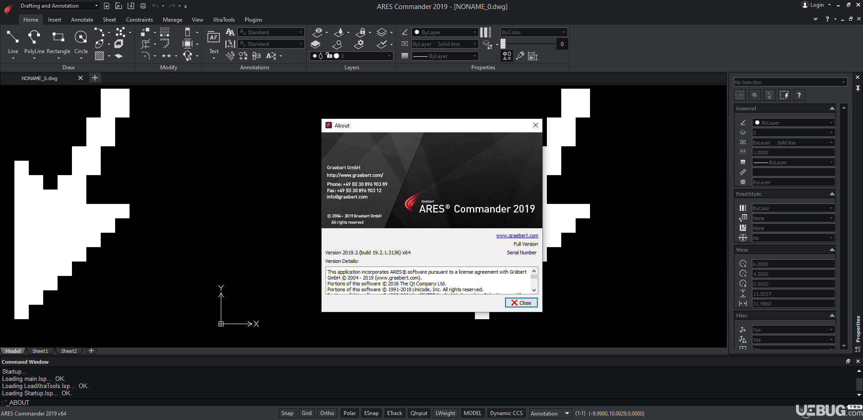Open the layer selector dropdown showing 0

click(x=351, y=56)
